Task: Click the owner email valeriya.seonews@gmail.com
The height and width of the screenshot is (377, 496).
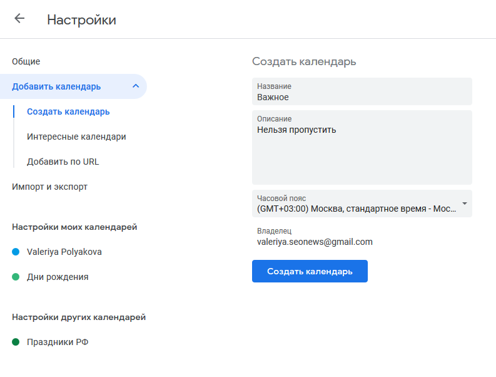Action: click(315, 242)
